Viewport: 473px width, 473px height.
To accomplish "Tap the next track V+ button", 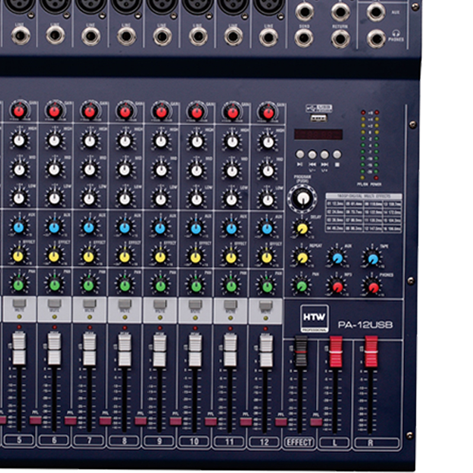I will (325, 155).
